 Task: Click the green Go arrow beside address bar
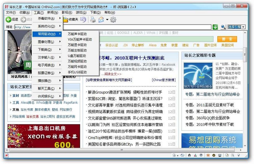tap(215, 27)
